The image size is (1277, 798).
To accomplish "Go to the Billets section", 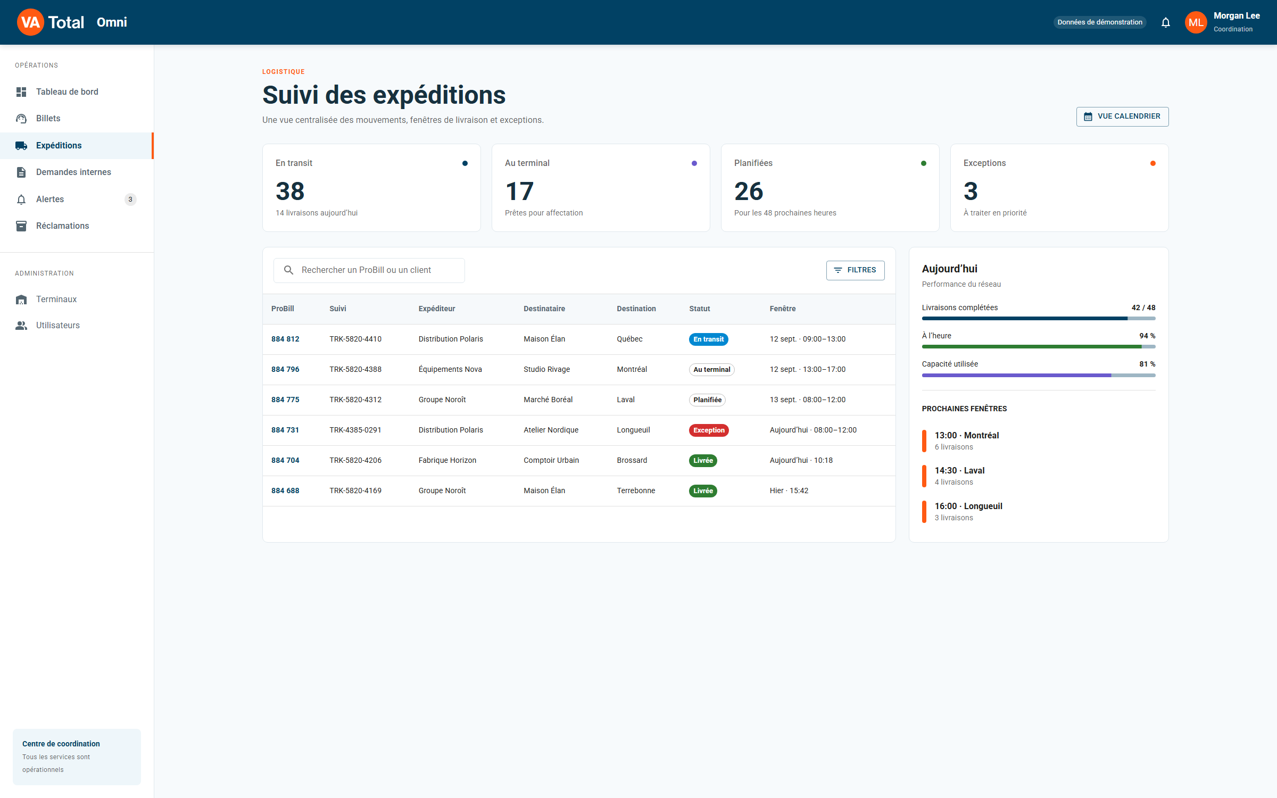I will (77, 119).
